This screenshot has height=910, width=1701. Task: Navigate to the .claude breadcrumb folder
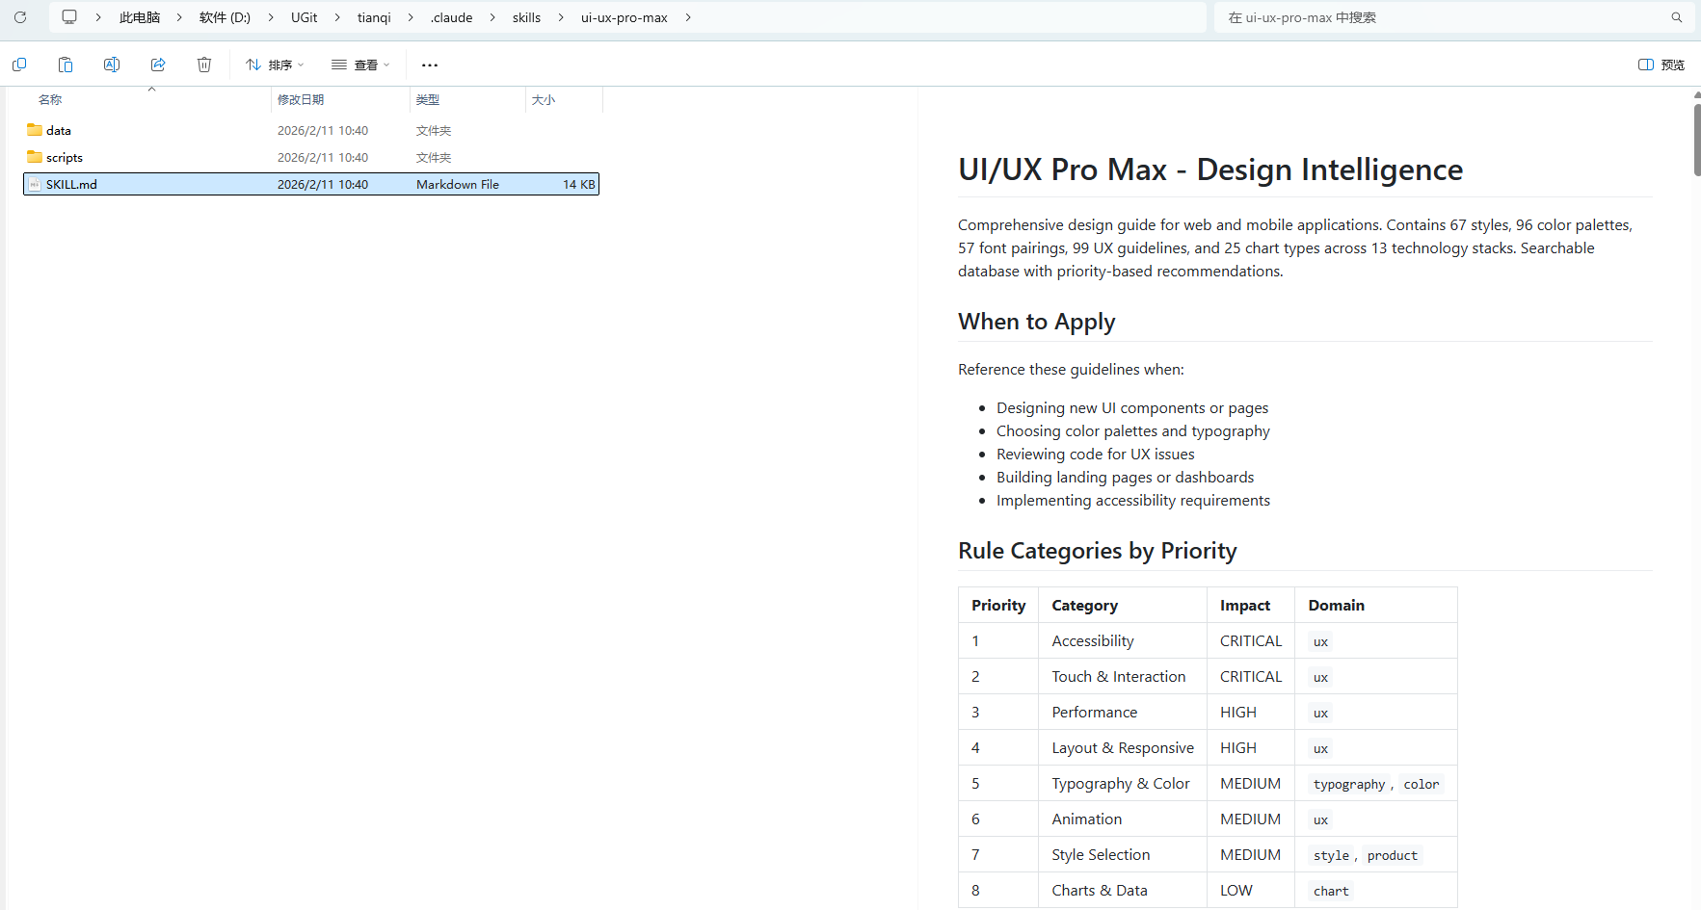[x=451, y=17]
